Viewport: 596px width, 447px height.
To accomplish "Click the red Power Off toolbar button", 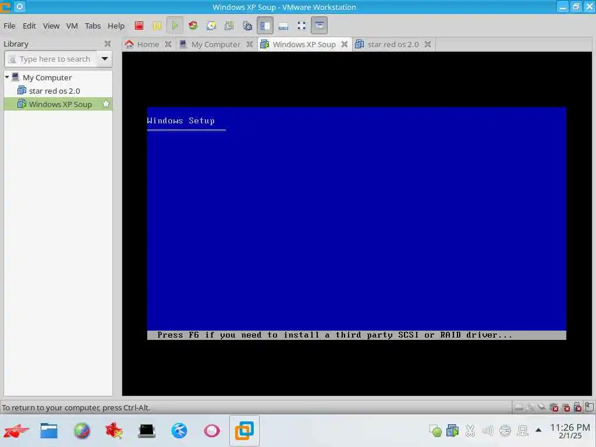I will [139, 26].
